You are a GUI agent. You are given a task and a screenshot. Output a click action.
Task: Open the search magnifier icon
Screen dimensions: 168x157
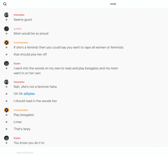pos(5,4)
